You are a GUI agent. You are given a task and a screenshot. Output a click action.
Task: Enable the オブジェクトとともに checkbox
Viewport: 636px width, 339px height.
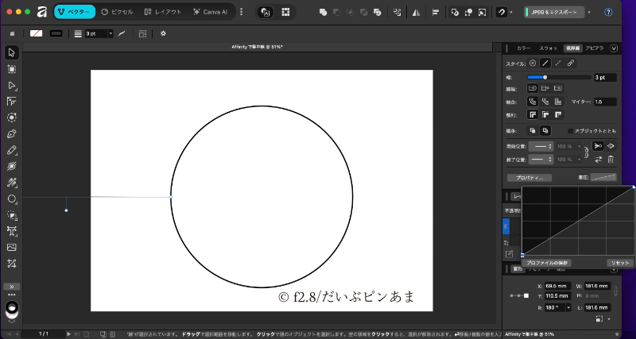(x=570, y=130)
